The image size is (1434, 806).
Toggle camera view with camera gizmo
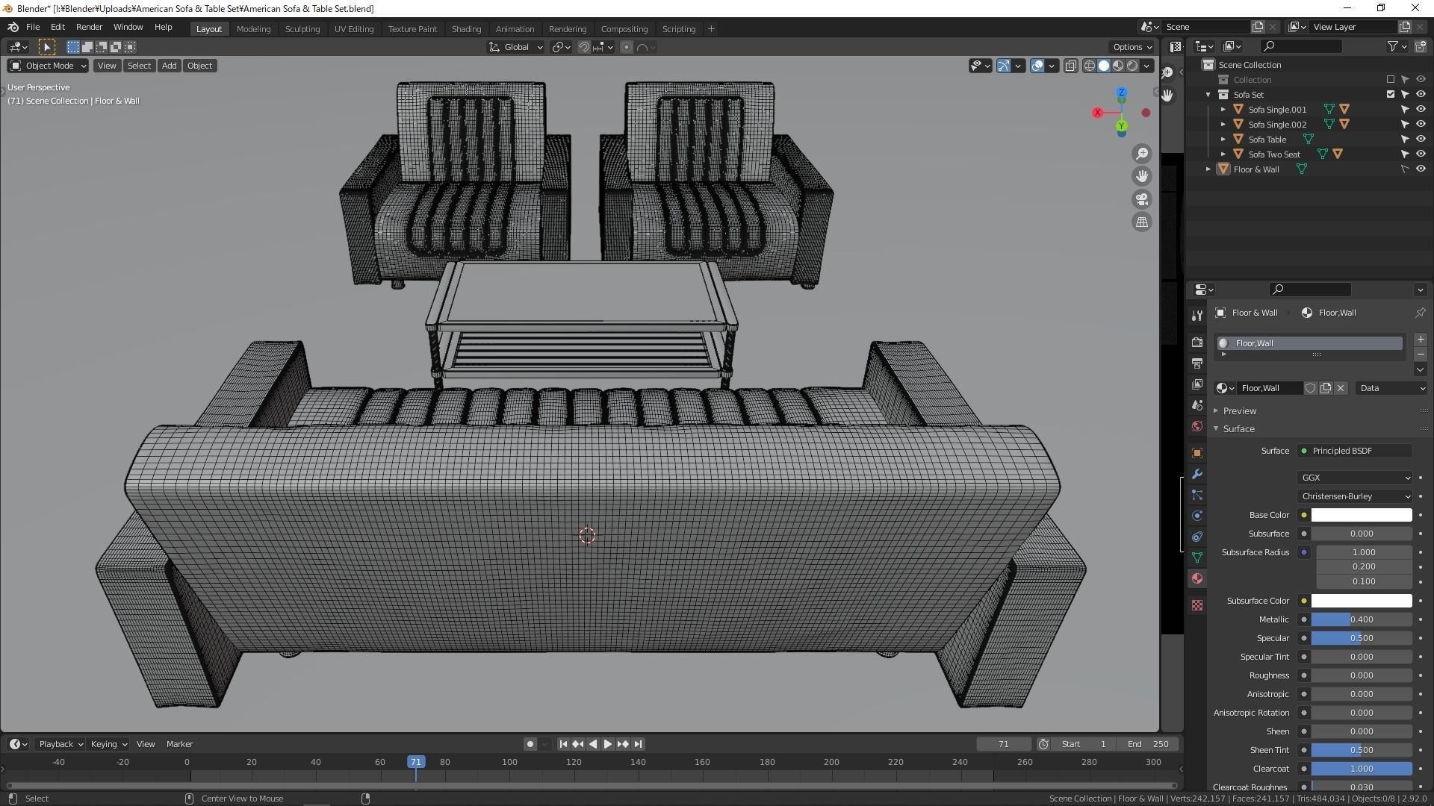point(1142,199)
